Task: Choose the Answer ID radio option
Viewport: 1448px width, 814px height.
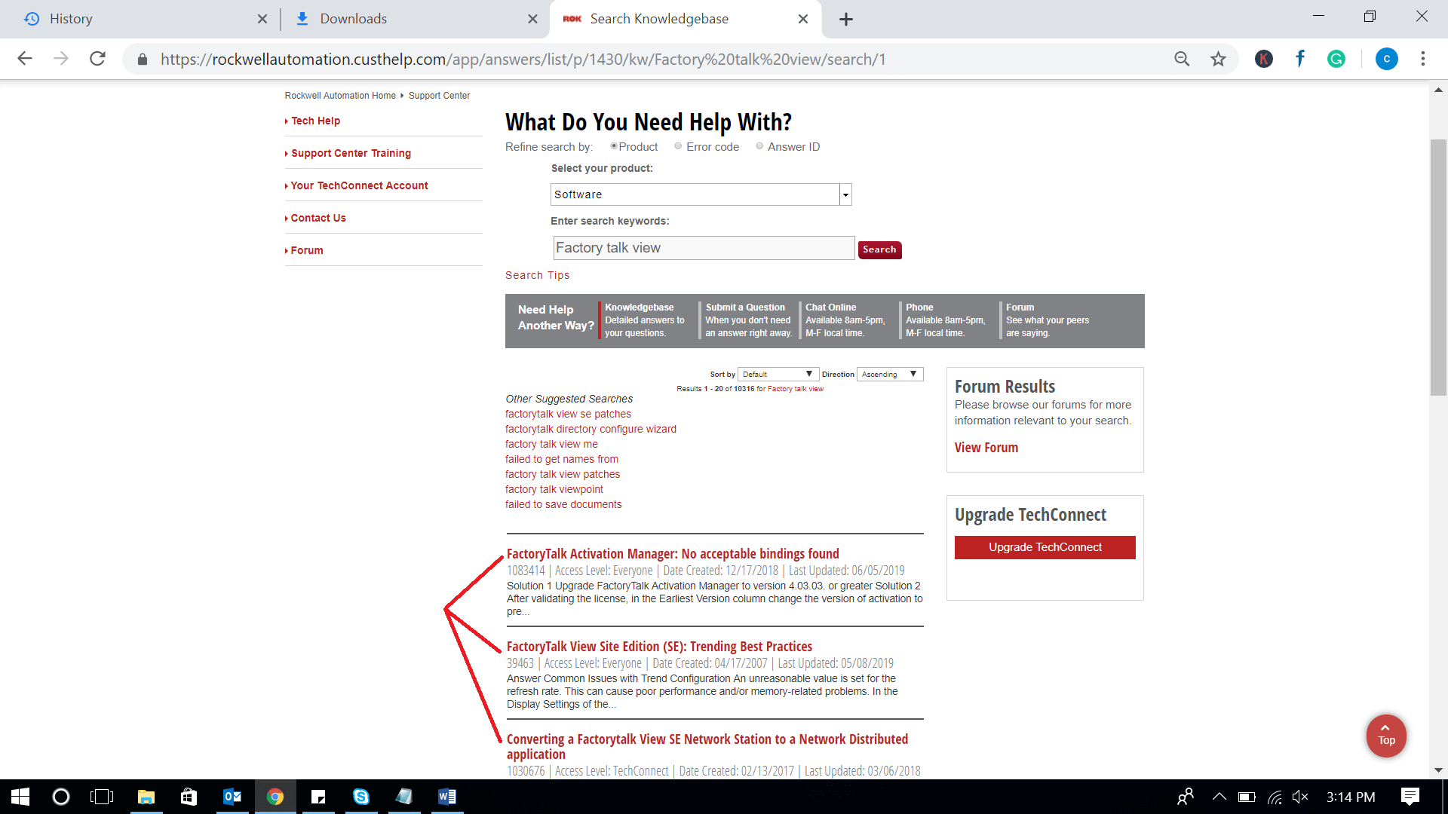Action: (x=759, y=146)
